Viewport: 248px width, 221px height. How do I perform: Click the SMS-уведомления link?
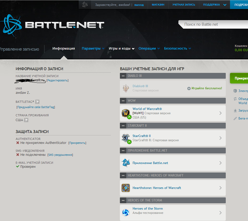(x=60, y=155)
